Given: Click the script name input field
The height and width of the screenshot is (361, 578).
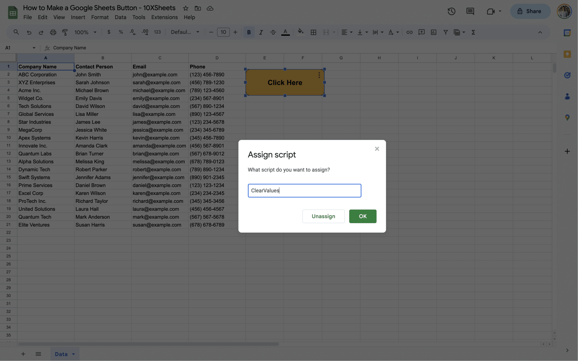Looking at the screenshot, I should click(x=304, y=191).
